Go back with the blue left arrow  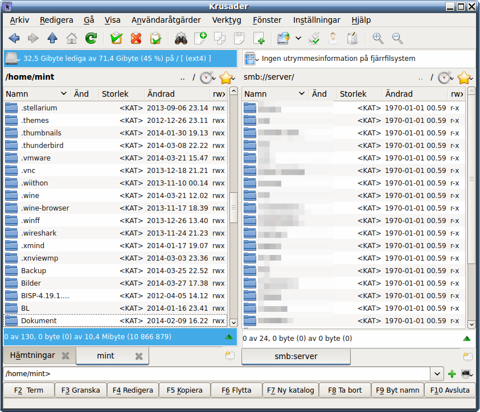click(x=14, y=39)
